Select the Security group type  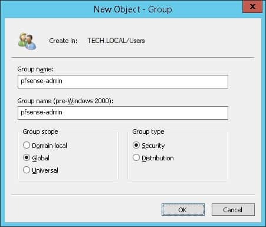pos(136,146)
